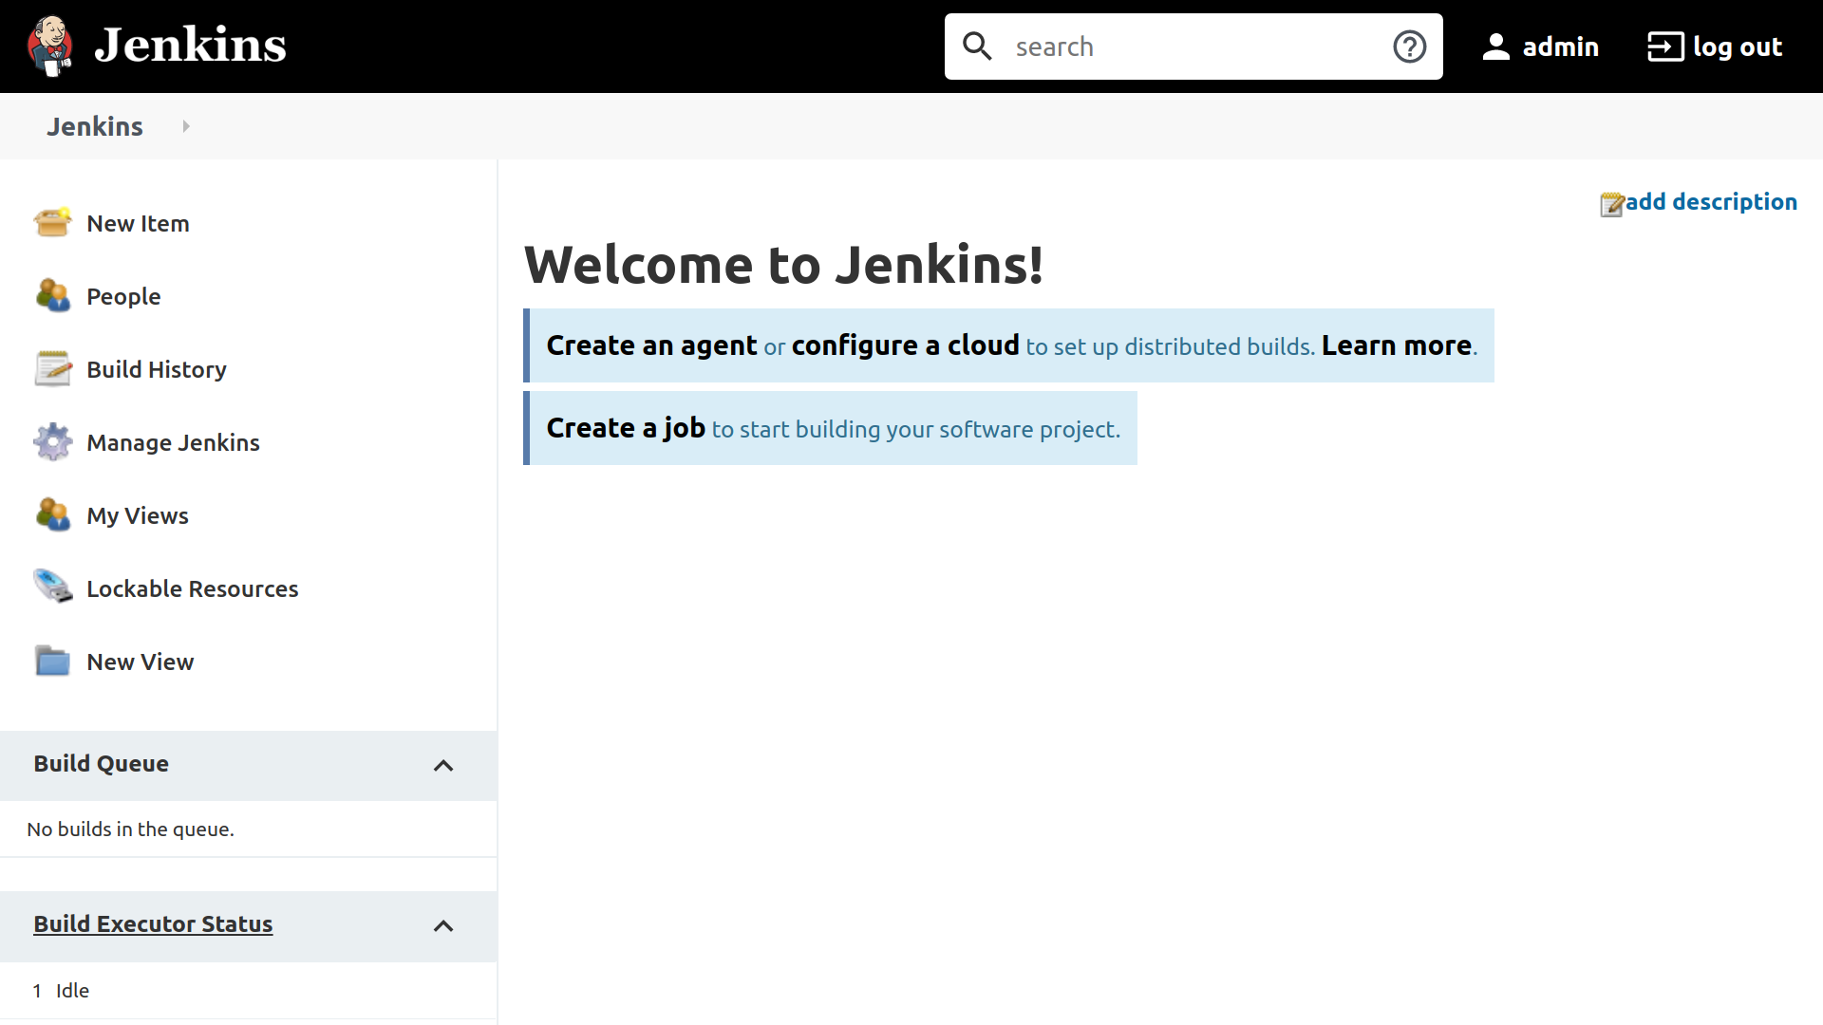The image size is (1823, 1025).
Task: Collapse the Build Executor Status panel
Action: pos(443,925)
